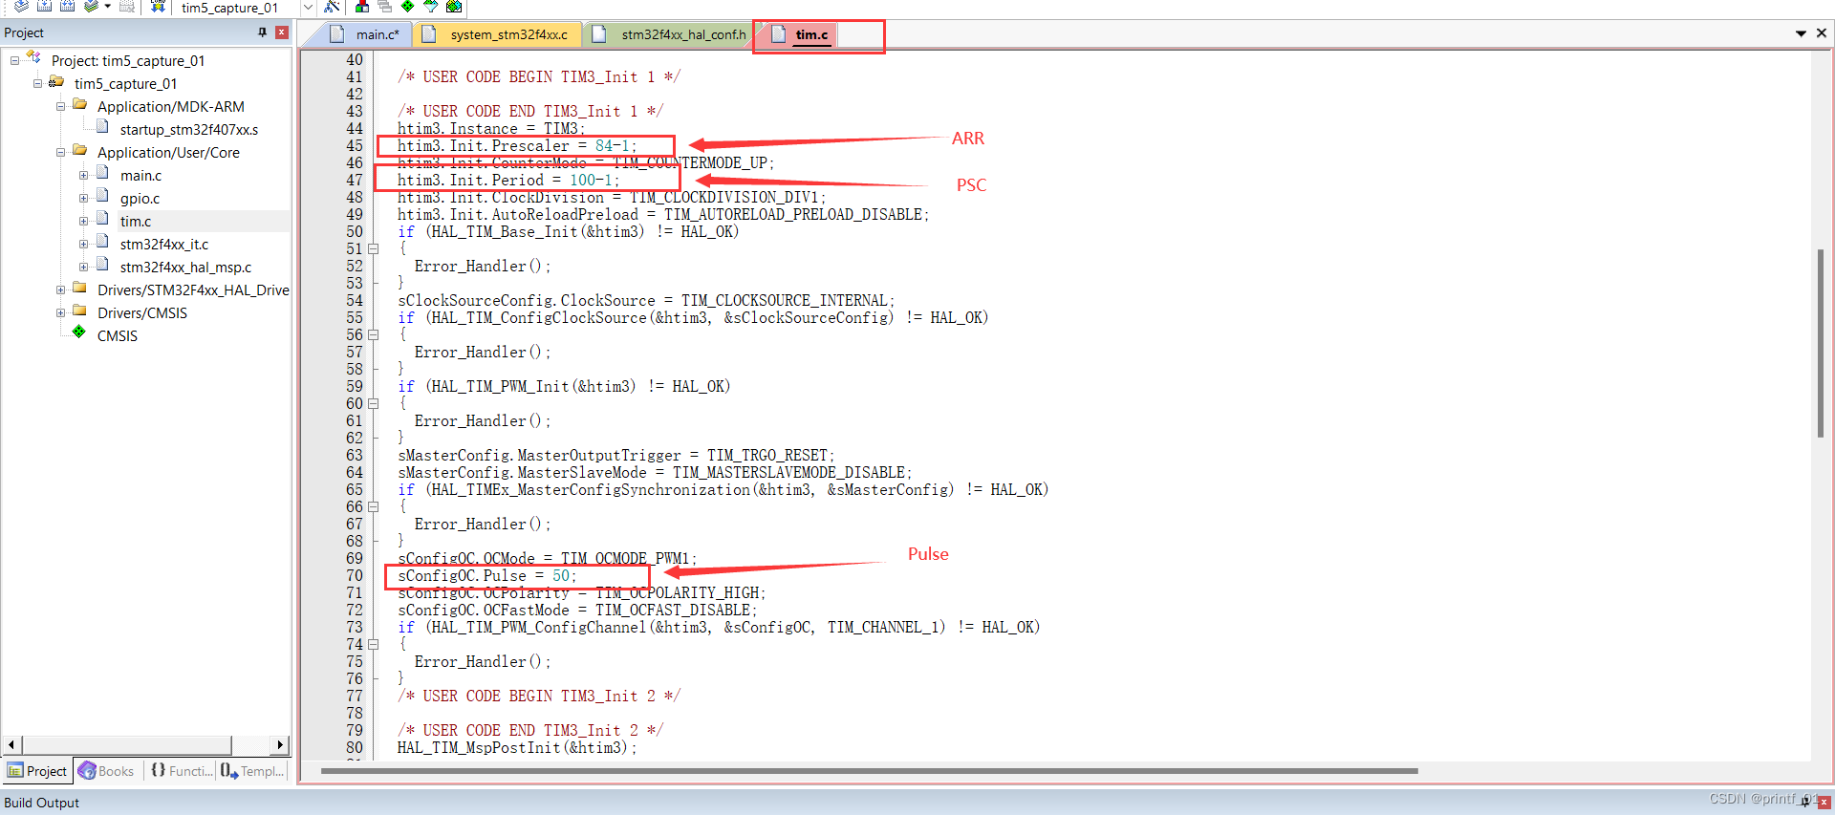
Task: Click the Project tree scroll-left arrow
Action: (11, 744)
